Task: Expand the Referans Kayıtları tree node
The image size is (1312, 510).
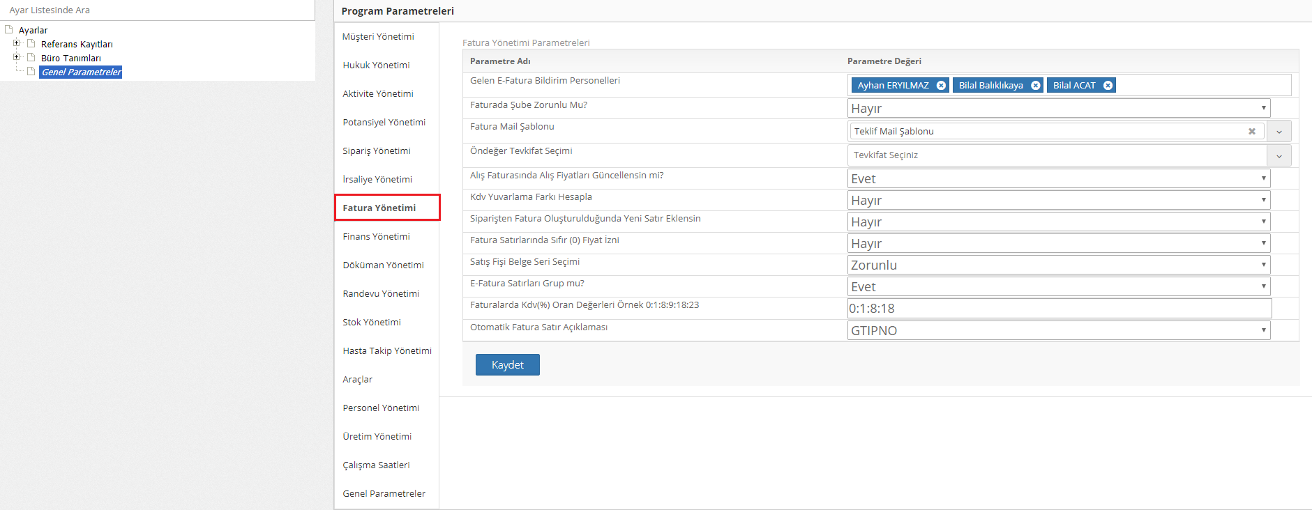Action: point(17,43)
